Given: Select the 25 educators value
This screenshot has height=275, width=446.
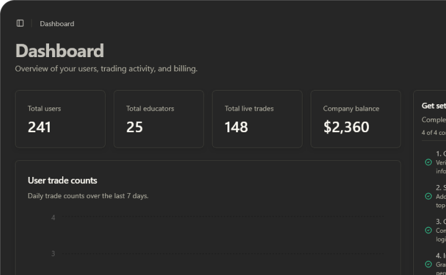Looking at the screenshot, I should click(x=135, y=127).
